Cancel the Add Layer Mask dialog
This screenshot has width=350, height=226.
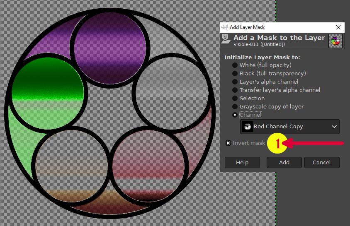322,163
